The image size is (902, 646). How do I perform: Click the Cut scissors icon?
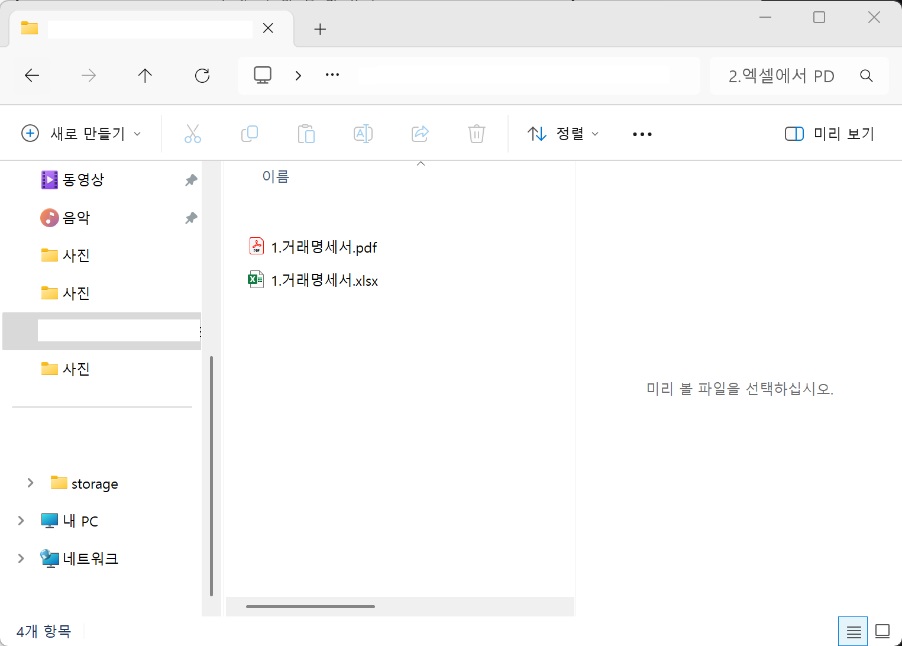[193, 134]
